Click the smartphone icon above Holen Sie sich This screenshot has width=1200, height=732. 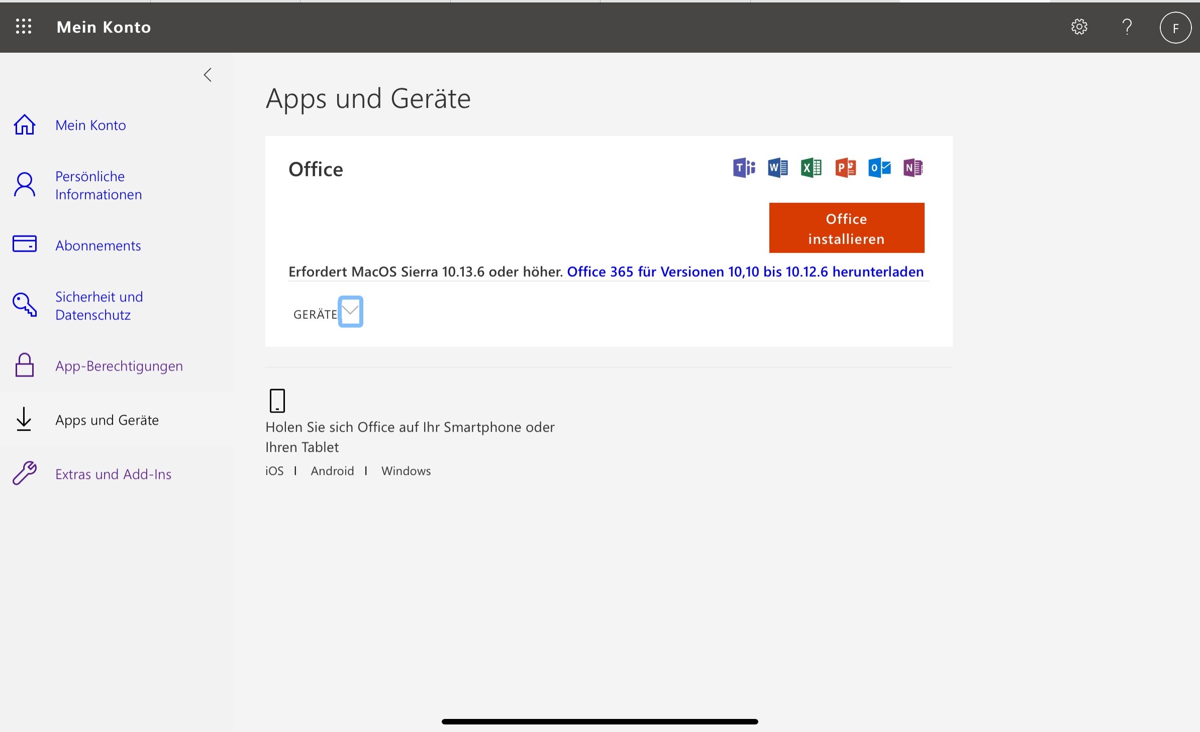tap(277, 401)
